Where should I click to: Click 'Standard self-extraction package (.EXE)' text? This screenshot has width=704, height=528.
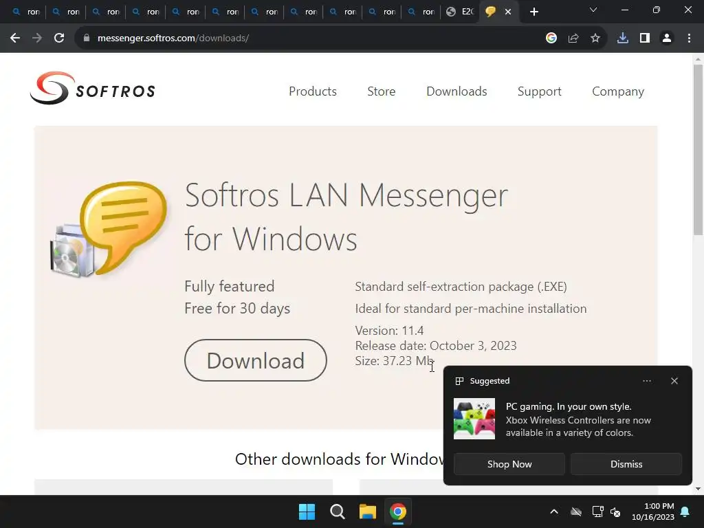click(x=461, y=287)
